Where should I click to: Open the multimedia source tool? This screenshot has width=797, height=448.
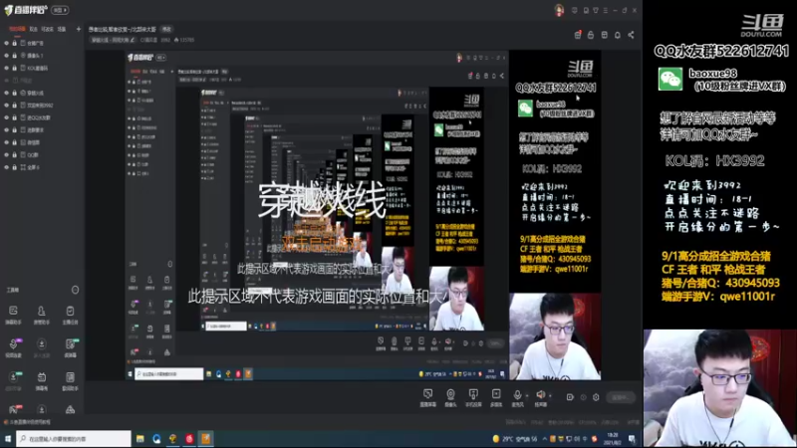[x=496, y=397]
